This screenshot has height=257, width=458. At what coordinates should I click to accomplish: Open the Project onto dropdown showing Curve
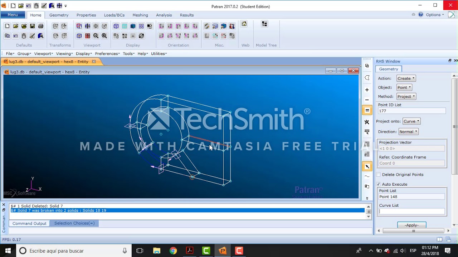411,121
